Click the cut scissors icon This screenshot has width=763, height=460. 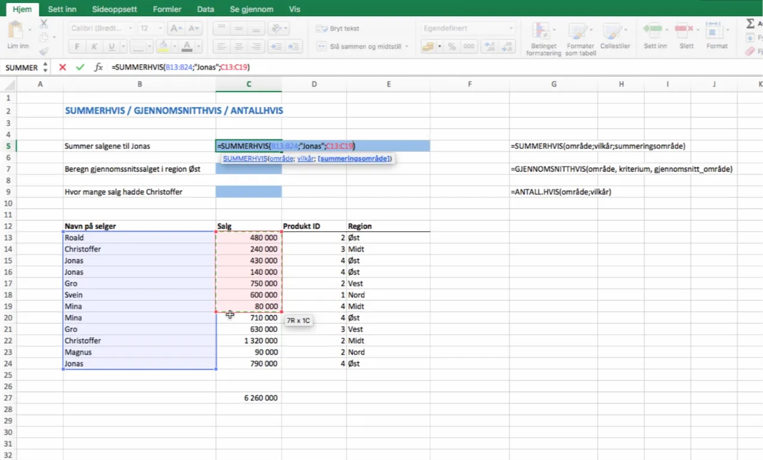44,24
